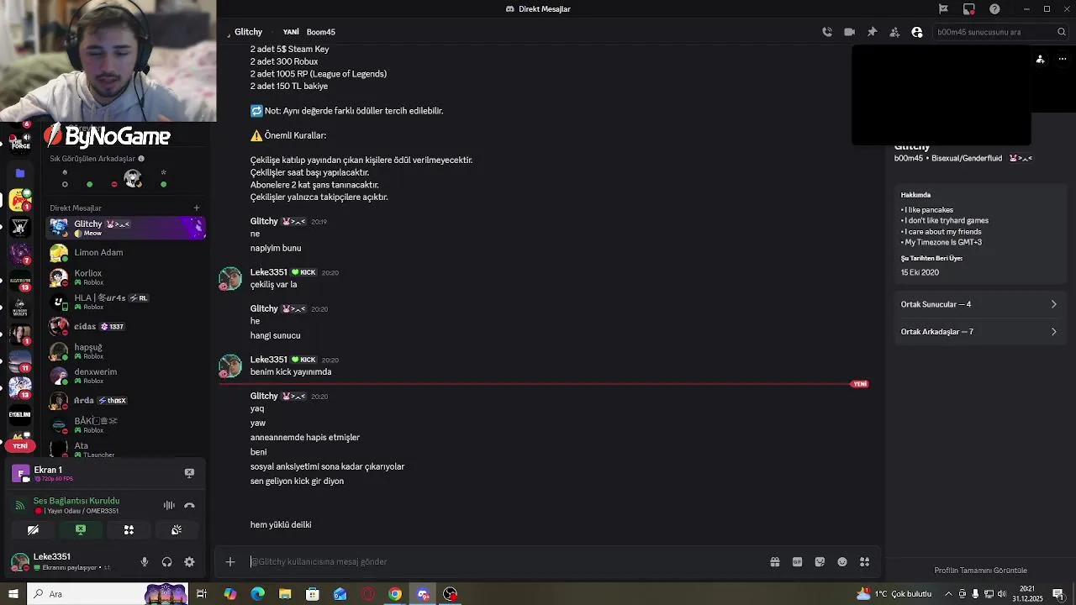Click the Glitchy title in chat header

coord(248,32)
